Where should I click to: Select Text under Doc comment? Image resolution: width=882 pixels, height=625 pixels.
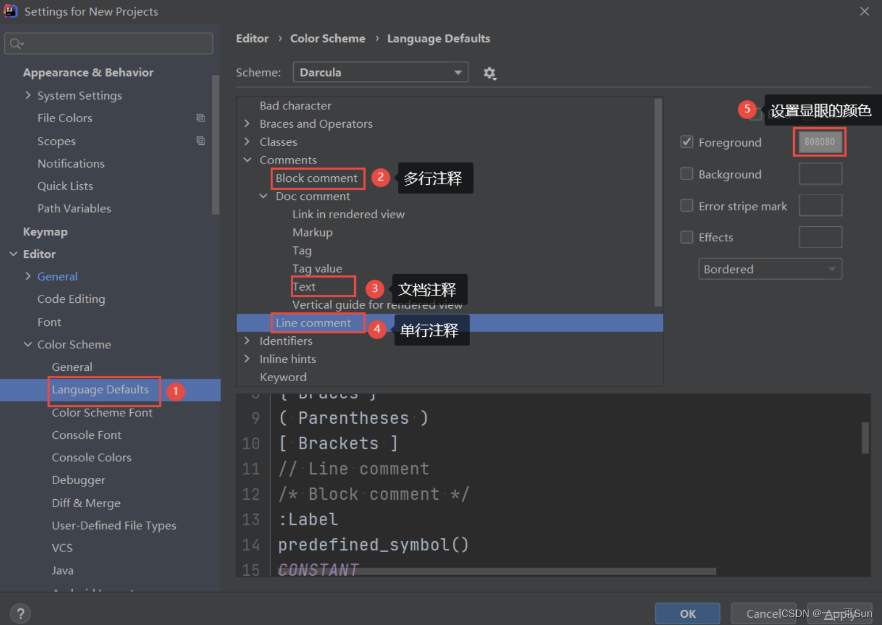click(x=304, y=286)
